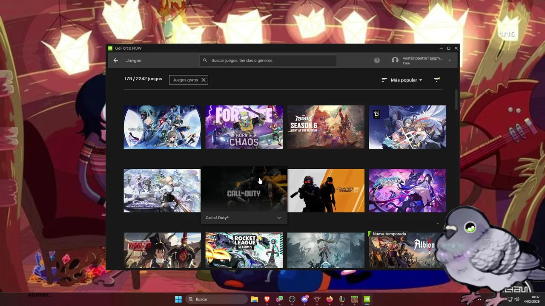Click the taskbar Buscar search box

click(x=216, y=299)
